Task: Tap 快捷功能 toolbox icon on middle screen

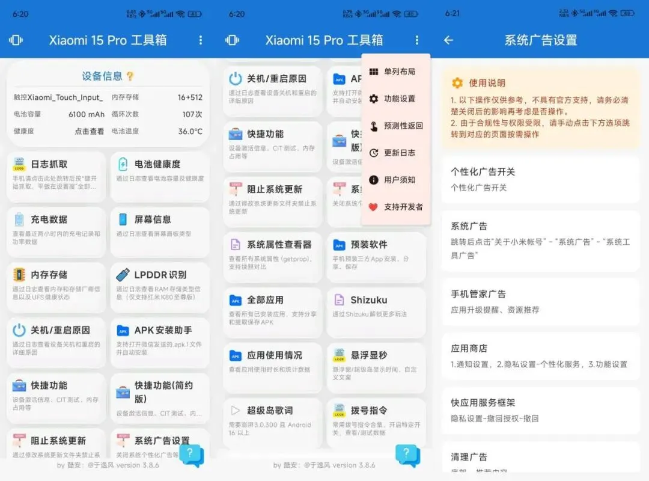Action: (x=235, y=134)
